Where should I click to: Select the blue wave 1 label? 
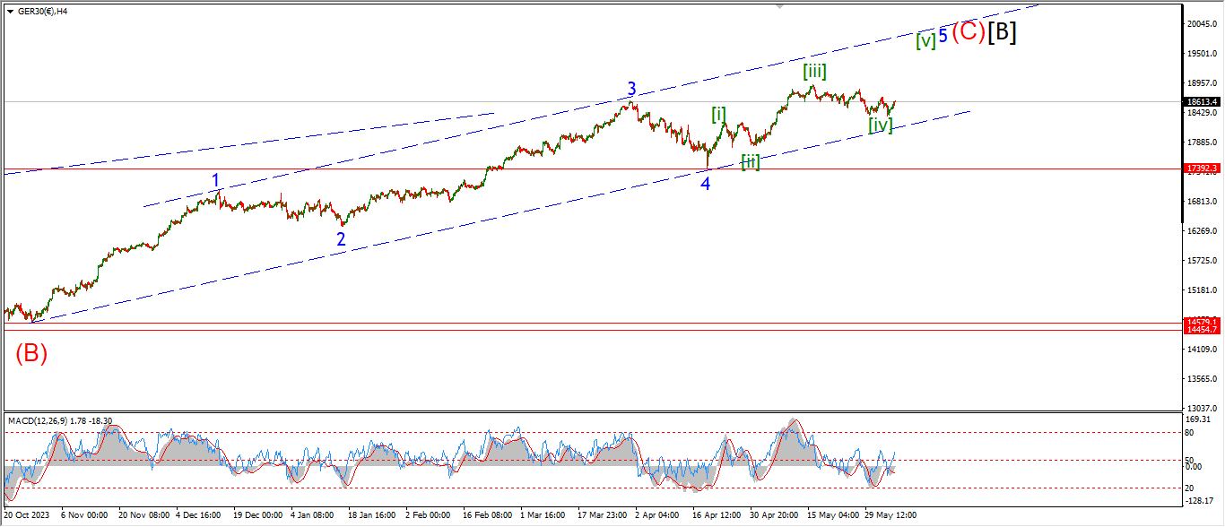216,181
